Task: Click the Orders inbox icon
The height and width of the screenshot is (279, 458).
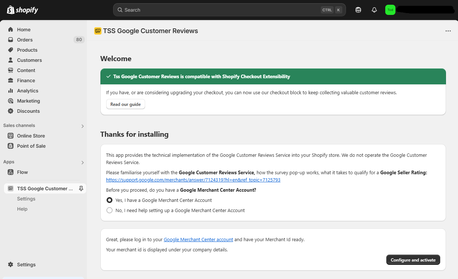Action: (x=11, y=40)
